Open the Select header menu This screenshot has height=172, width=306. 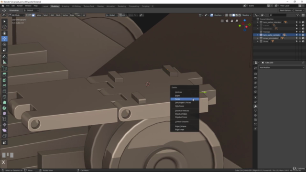pyautogui.click(x=46, y=15)
